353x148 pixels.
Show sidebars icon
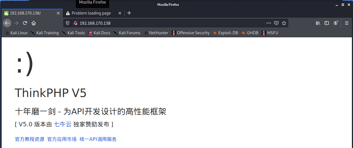[327, 23]
